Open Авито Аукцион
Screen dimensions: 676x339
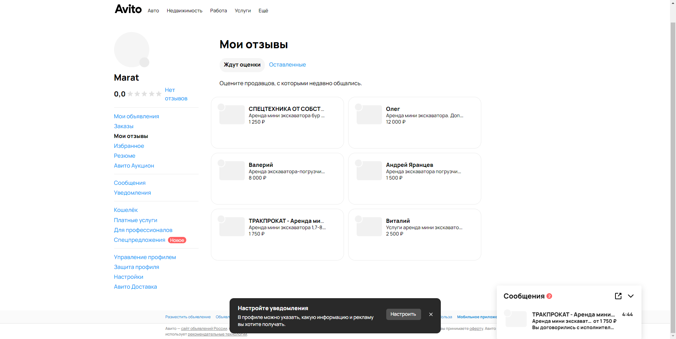pyautogui.click(x=134, y=165)
